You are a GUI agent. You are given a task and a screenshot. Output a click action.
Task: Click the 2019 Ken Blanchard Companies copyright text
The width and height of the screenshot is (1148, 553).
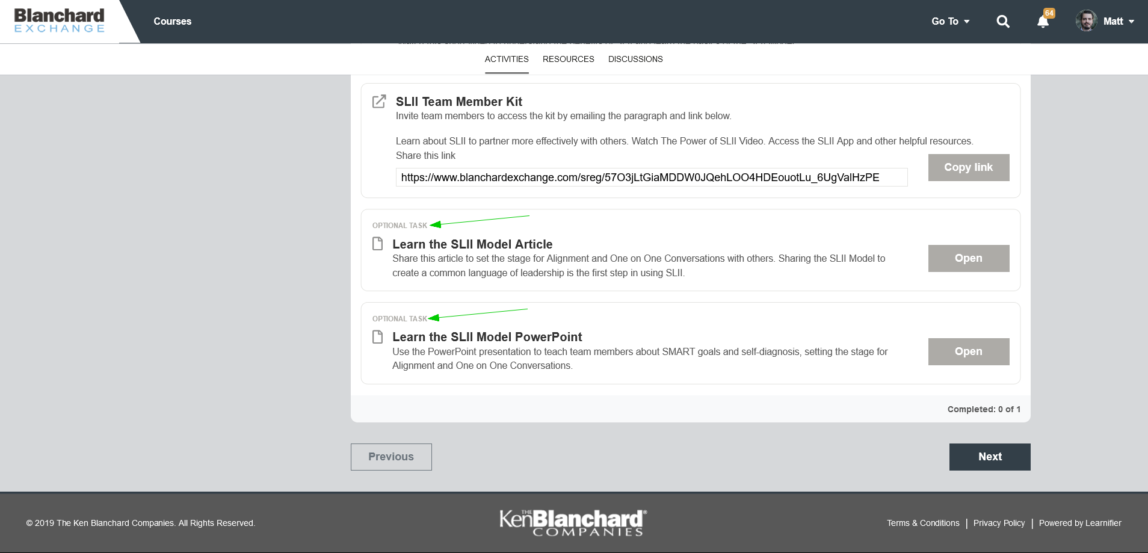coord(141,523)
